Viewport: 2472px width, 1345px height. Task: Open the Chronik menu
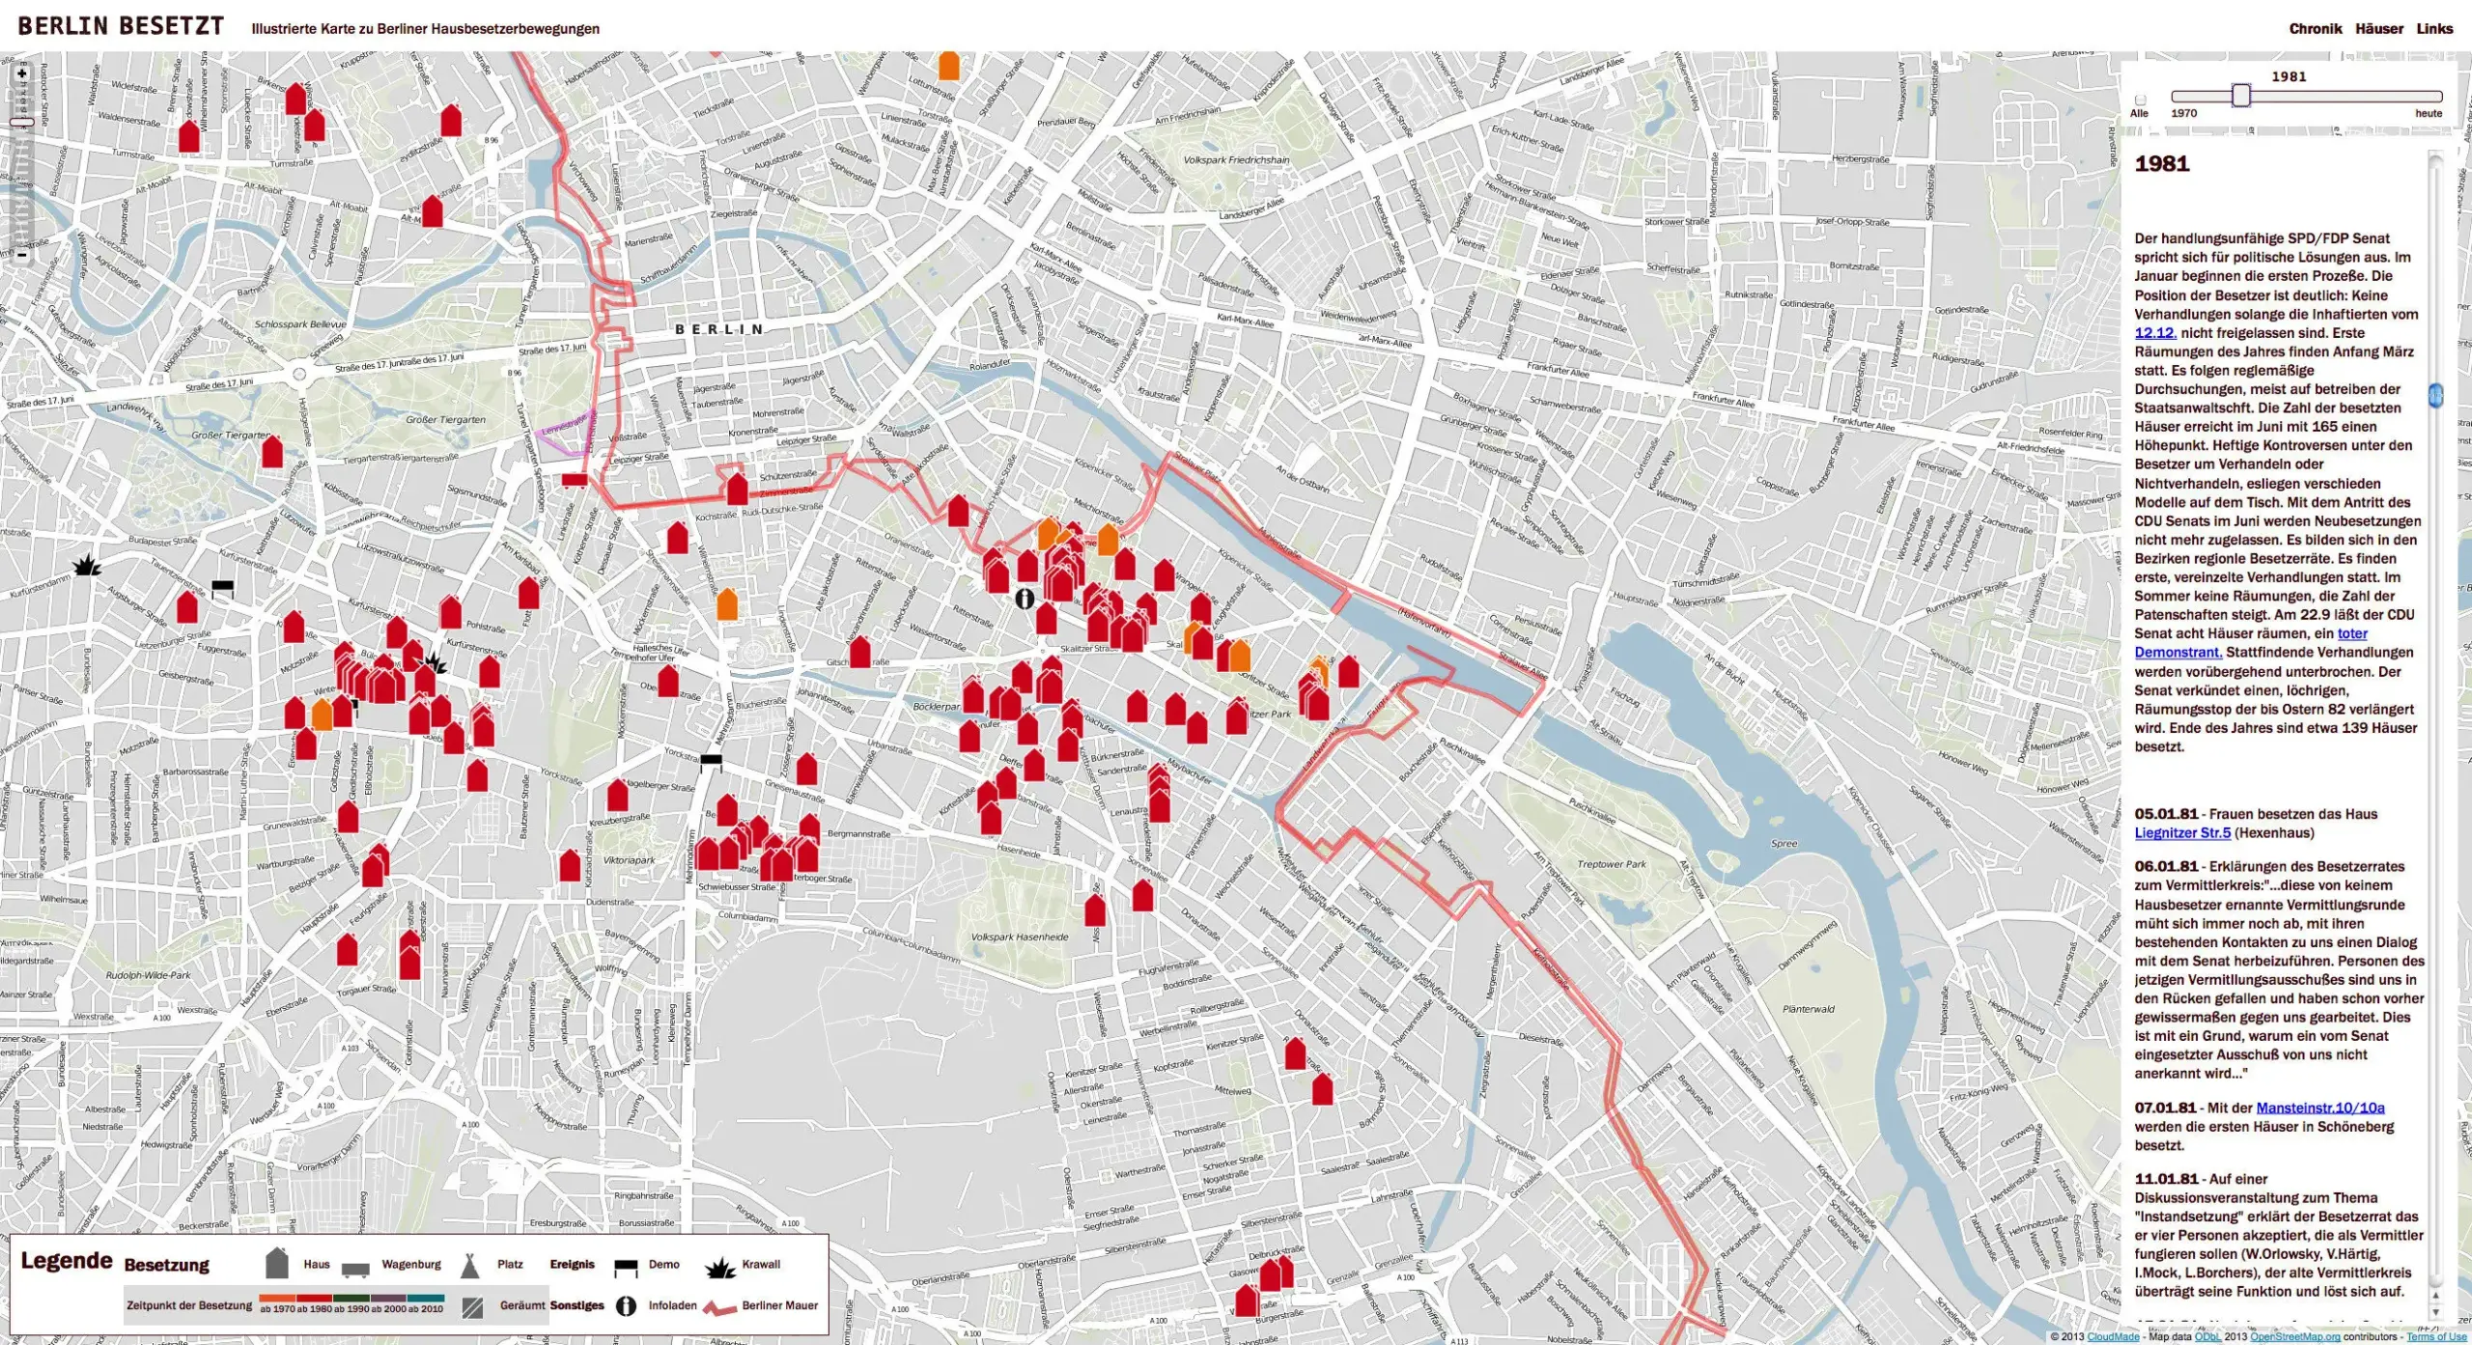tap(2315, 29)
